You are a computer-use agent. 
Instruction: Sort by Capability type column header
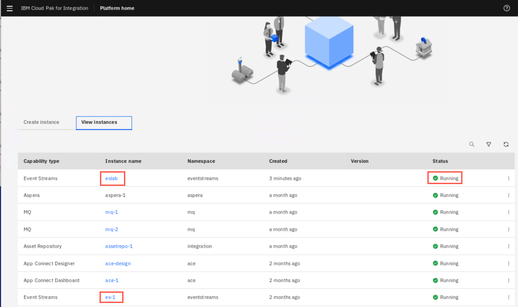pos(41,161)
